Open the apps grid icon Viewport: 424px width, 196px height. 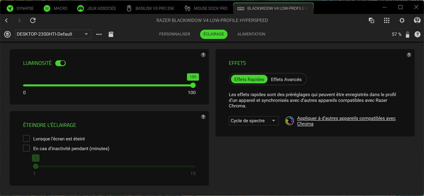pos(387,21)
